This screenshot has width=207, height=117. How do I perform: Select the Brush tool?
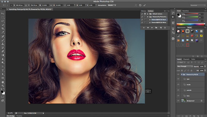(x=3, y=40)
